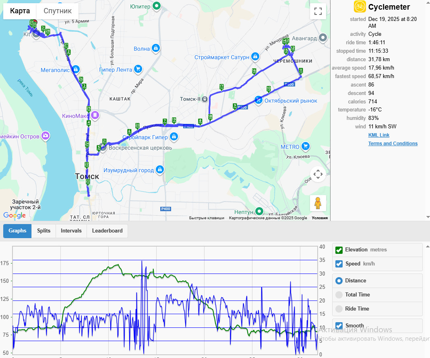Select the Ride Time radio button
The width and height of the screenshot is (430, 358).
point(339,309)
